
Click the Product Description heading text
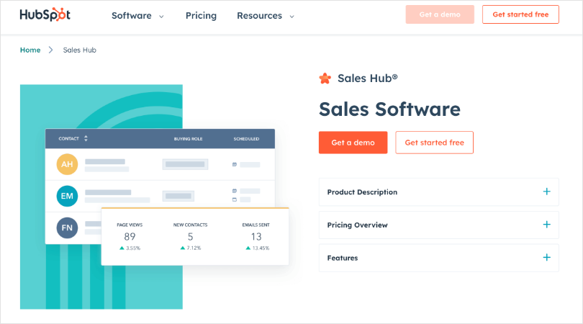pos(362,192)
